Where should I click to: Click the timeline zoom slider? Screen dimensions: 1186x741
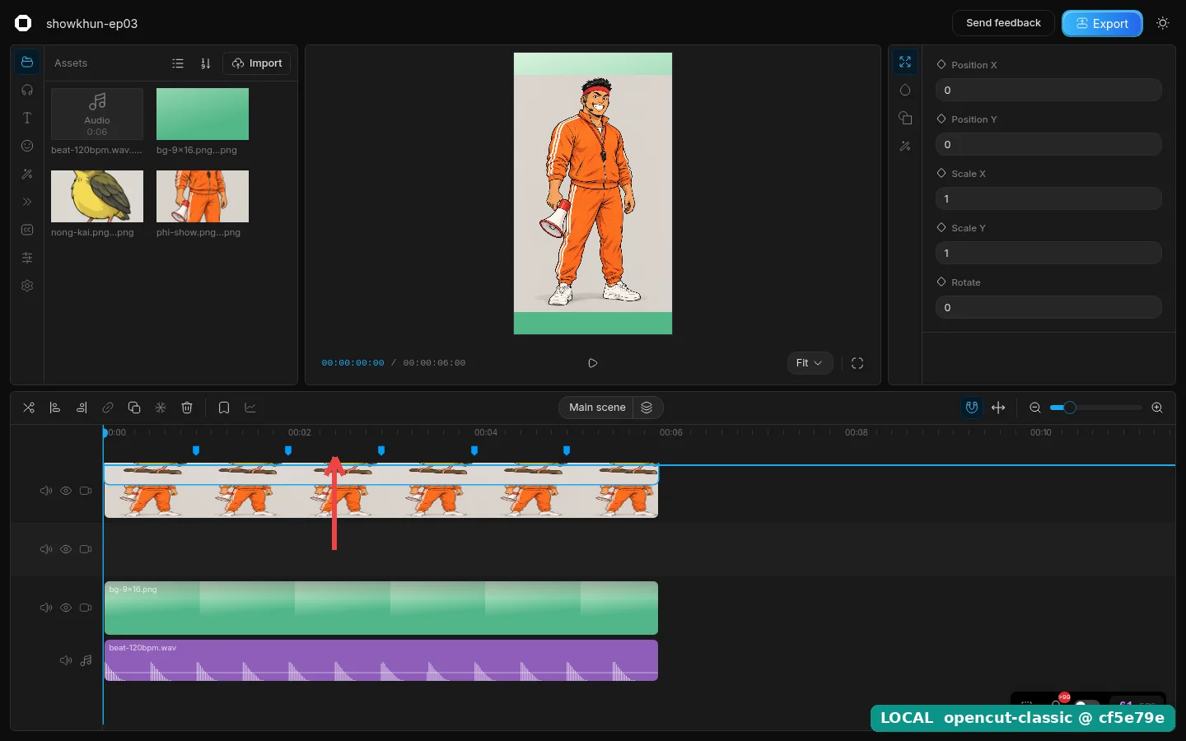[1095, 408]
